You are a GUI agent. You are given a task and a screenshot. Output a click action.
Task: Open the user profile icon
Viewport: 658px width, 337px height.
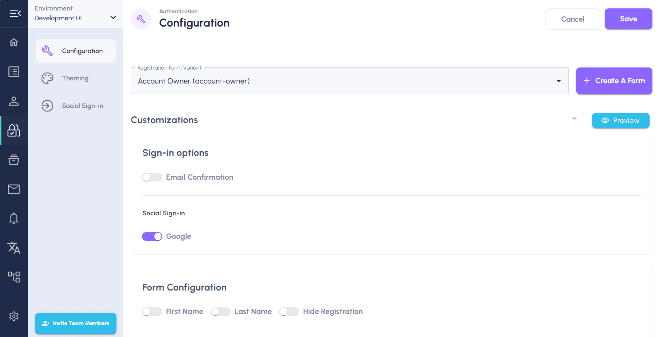tap(14, 101)
